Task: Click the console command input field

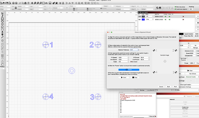Action: [134, 116]
